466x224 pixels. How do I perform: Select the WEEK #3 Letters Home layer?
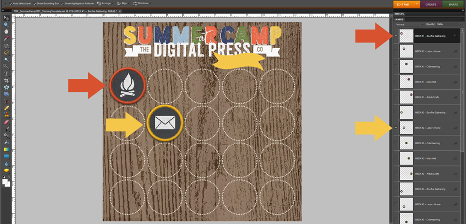(427, 204)
